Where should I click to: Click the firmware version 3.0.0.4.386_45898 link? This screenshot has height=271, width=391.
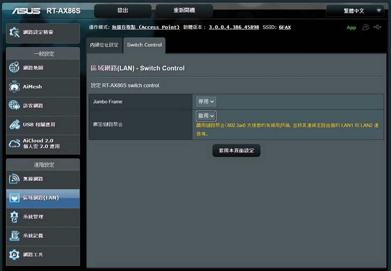[x=234, y=27]
